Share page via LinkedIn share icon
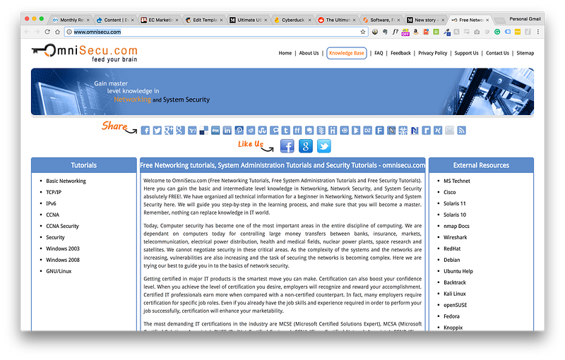Viewport: 565px width, 360px height. click(x=227, y=131)
